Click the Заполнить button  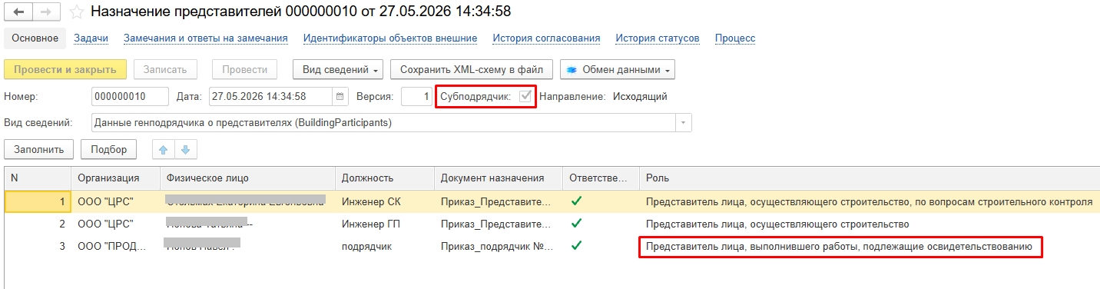tap(39, 149)
